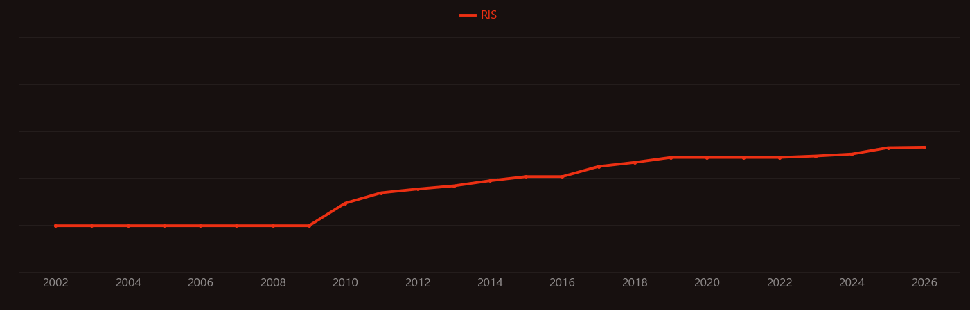The width and height of the screenshot is (970, 310).
Task: Click the RIS data point at 2016
Action: coord(562,176)
